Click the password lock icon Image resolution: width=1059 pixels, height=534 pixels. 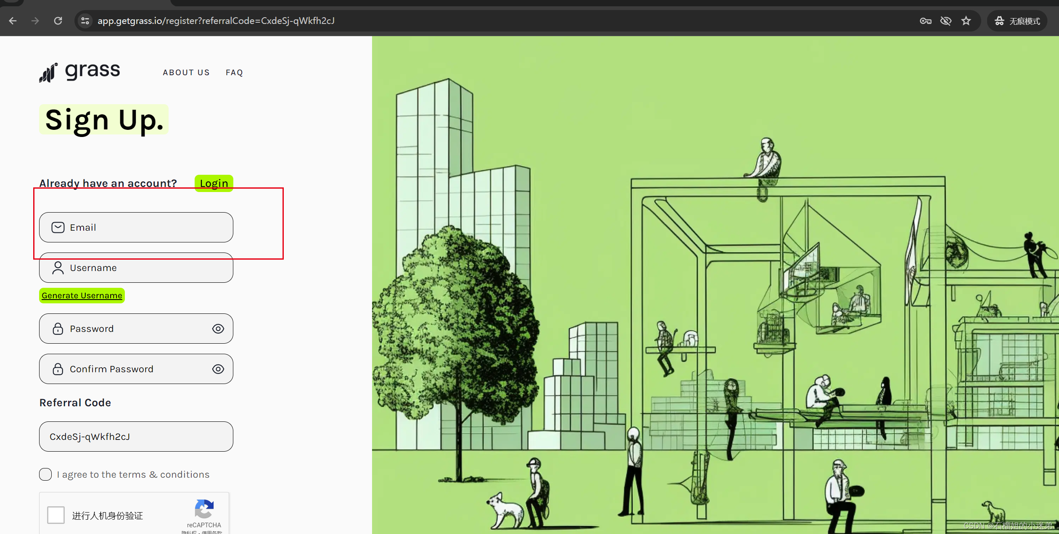[x=58, y=329]
